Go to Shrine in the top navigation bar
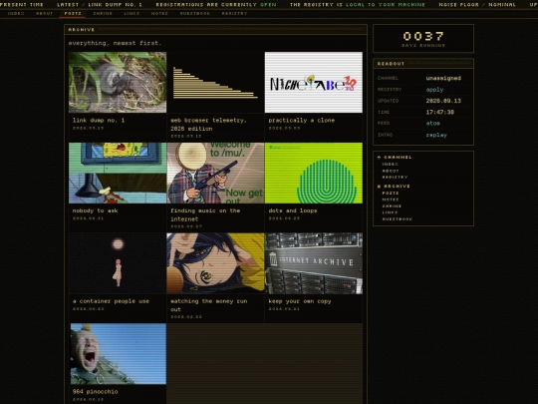Screen dimensions: 538x404 (x=103, y=13)
